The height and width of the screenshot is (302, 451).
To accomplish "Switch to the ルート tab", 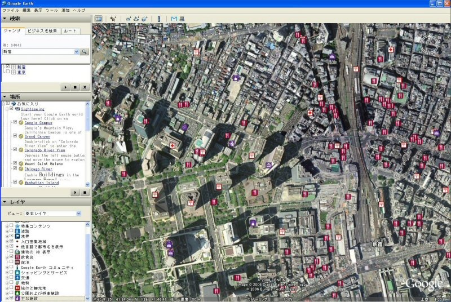I will (70, 31).
